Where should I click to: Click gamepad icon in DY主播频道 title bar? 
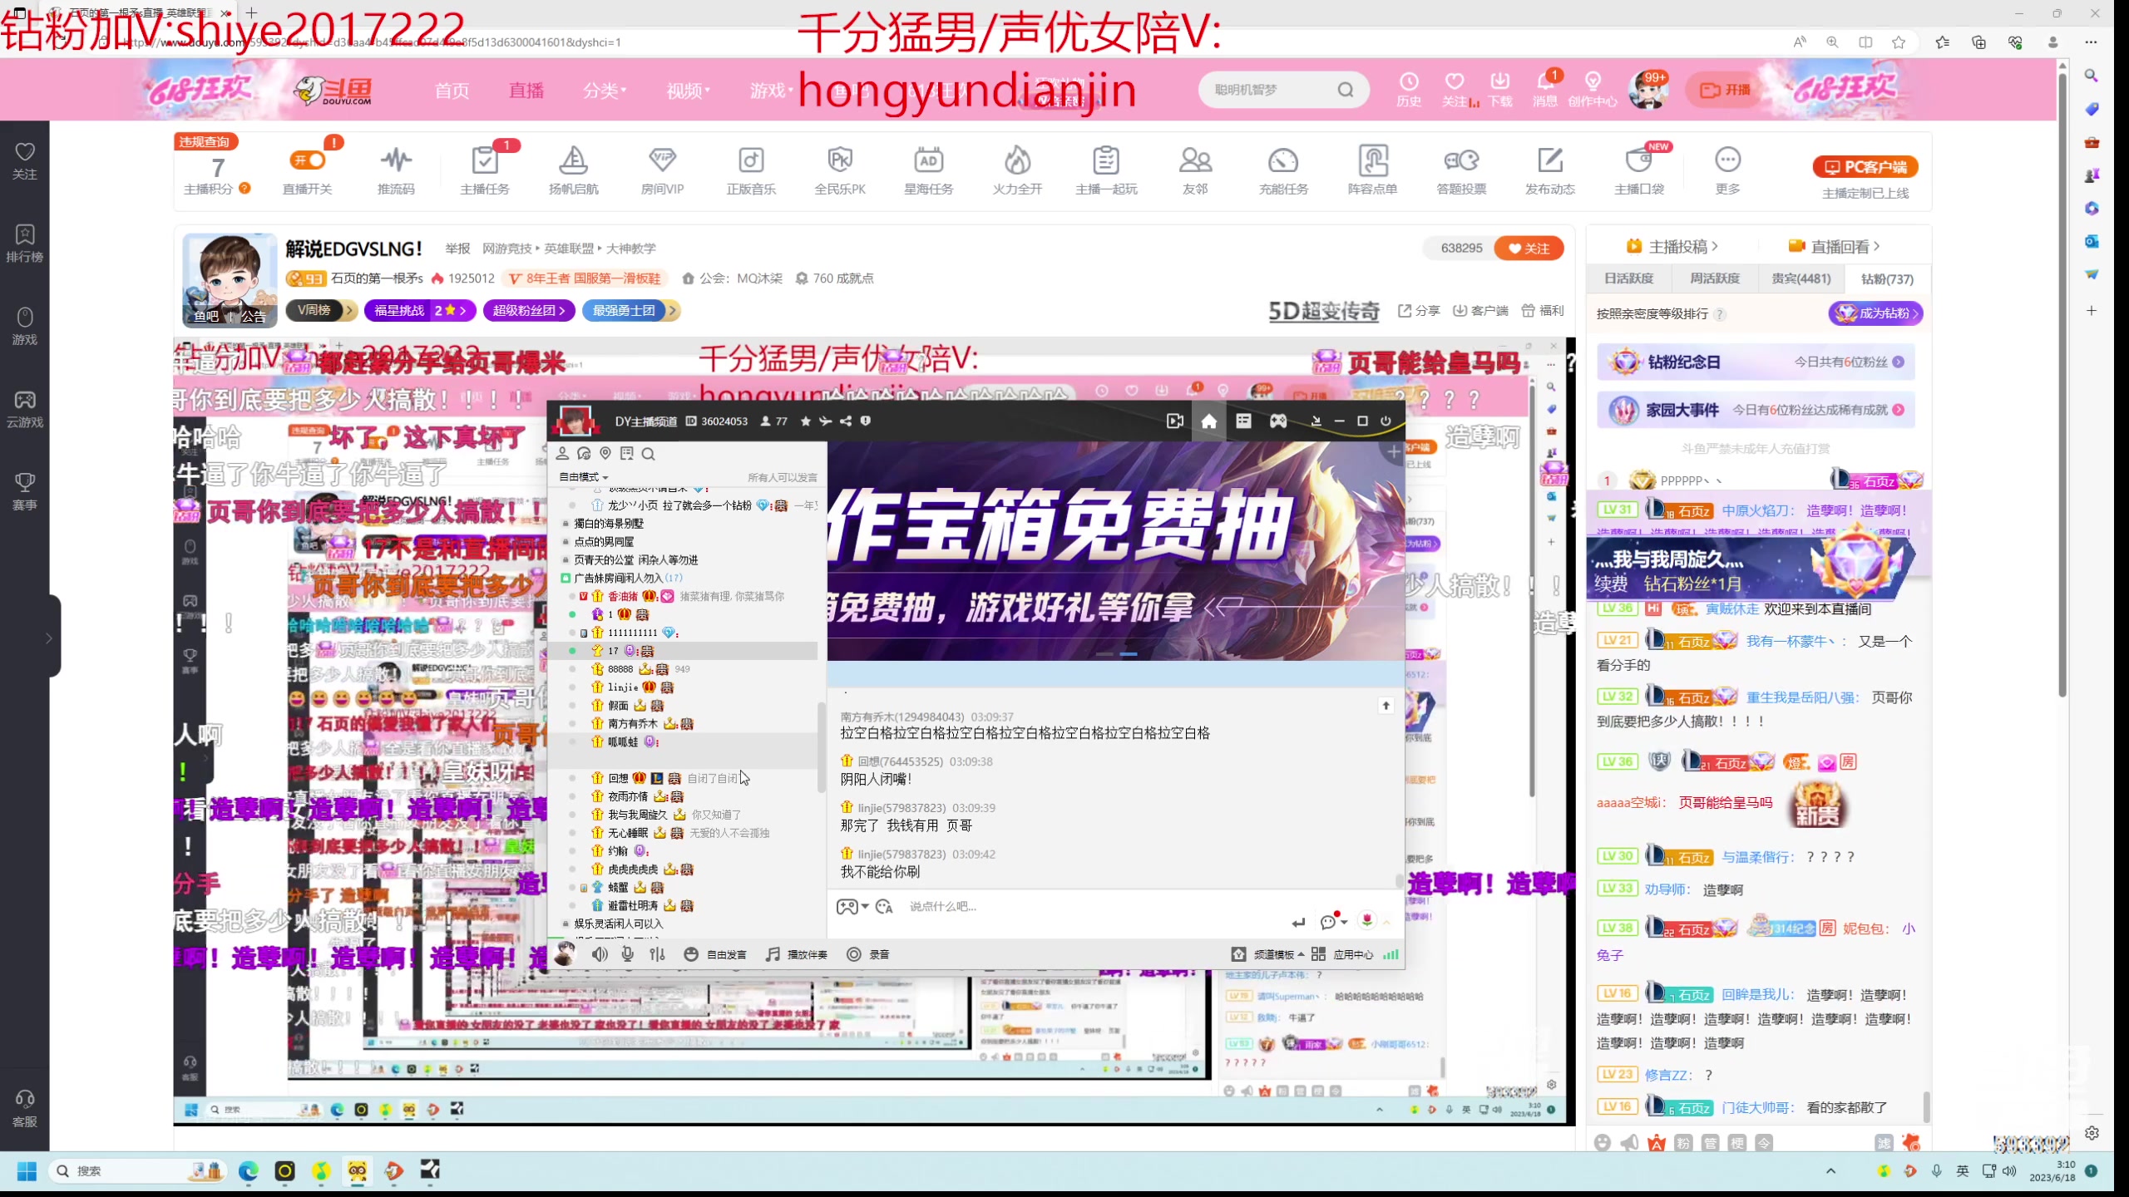tap(1278, 421)
